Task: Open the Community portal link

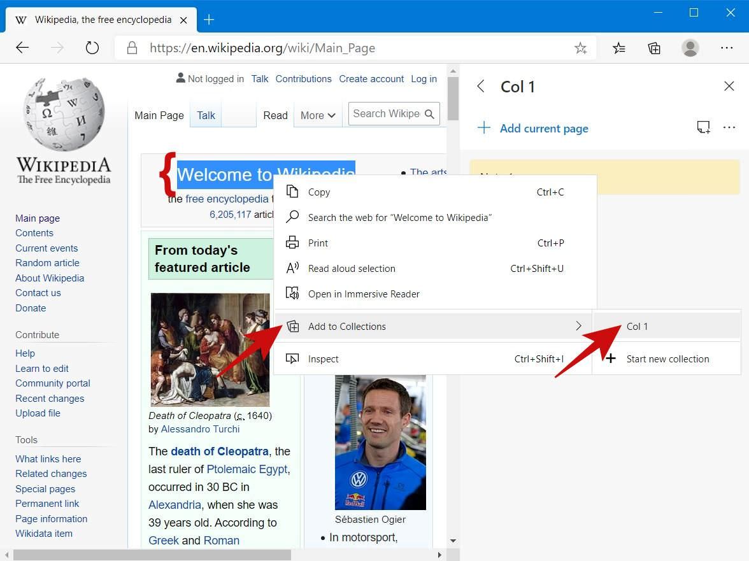Action: tap(52, 383)
